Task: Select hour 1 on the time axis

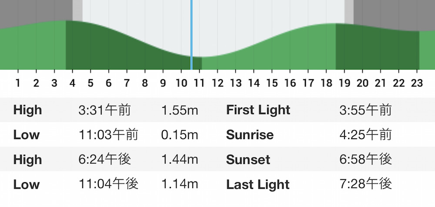Action: [18, 83]
